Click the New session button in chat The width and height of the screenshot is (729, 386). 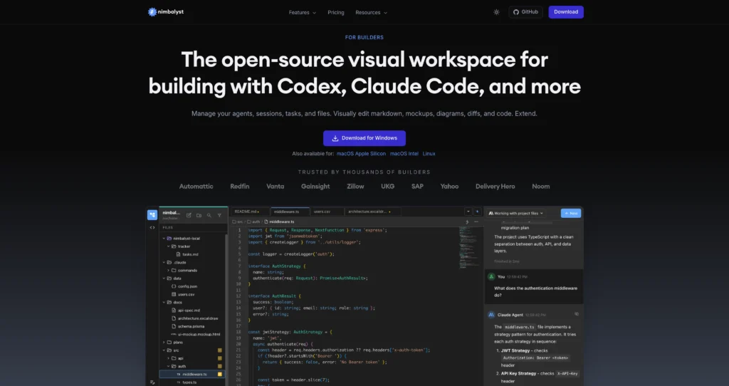coord(571,213)
